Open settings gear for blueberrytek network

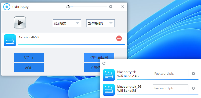click(193, 74)
